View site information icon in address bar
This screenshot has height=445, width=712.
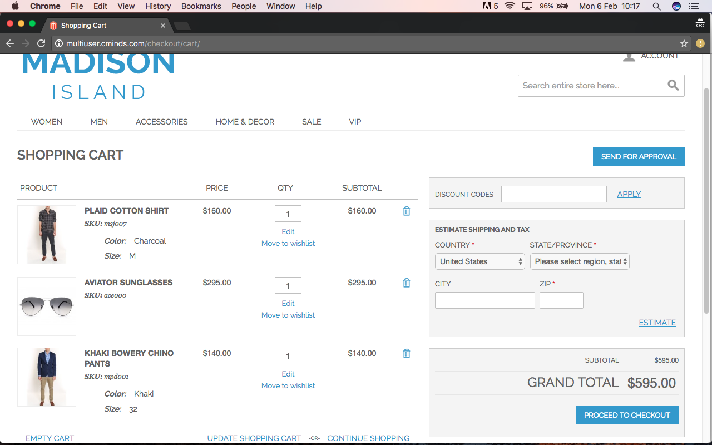[58, 43]
